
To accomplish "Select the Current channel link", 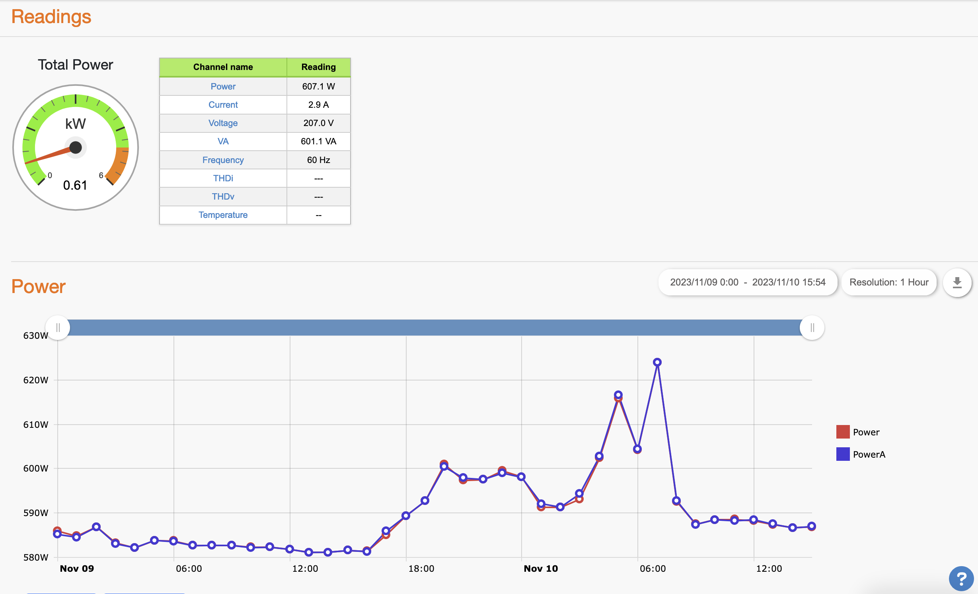I will [x=223, y=105].
